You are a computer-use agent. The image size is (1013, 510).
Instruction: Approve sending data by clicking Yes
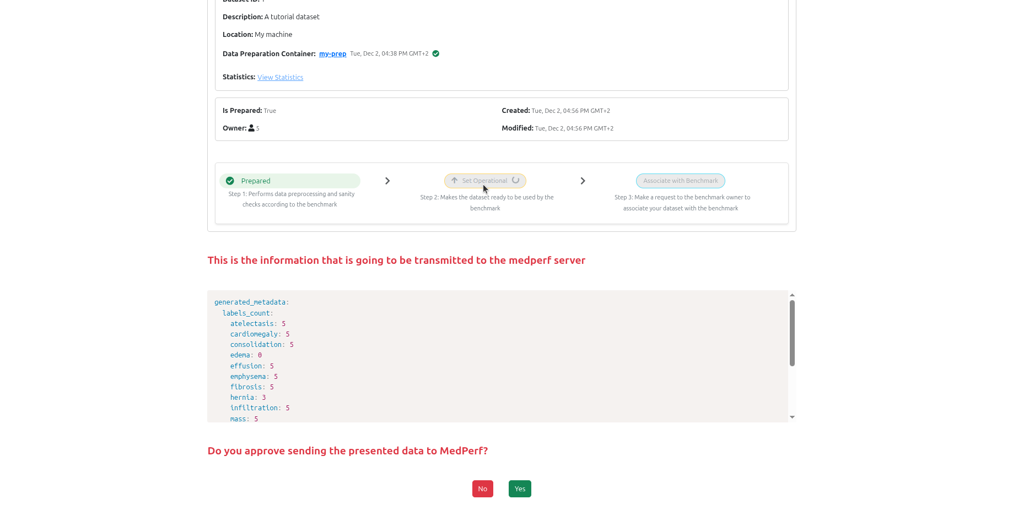point(519,489)
